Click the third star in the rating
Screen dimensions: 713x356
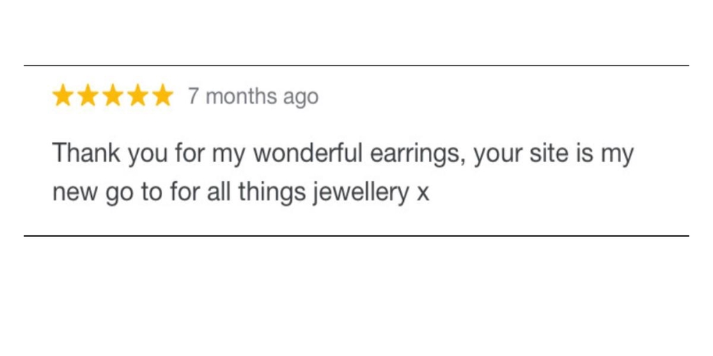tap(113, 96)
